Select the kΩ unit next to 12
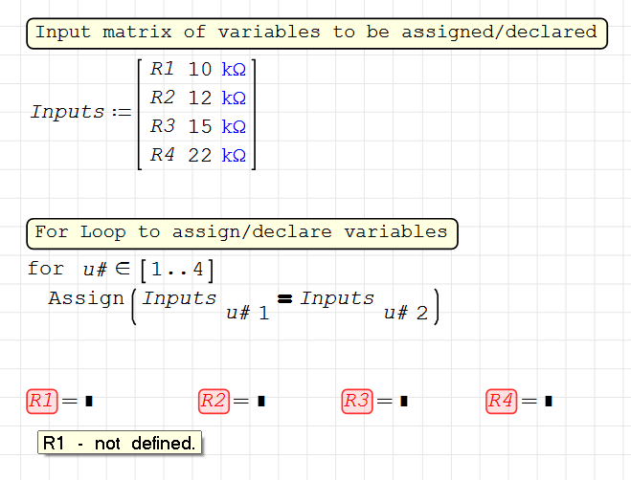 click(234, 98)
